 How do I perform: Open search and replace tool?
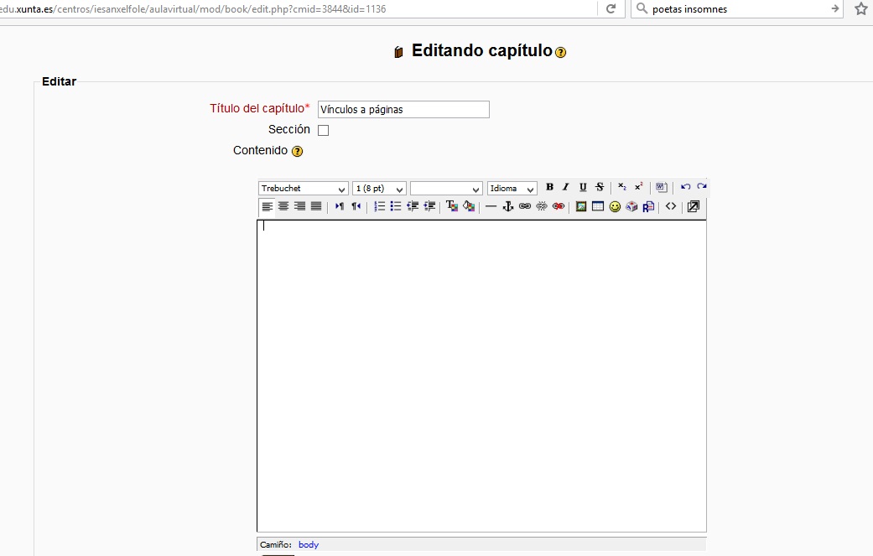(648, 206)
